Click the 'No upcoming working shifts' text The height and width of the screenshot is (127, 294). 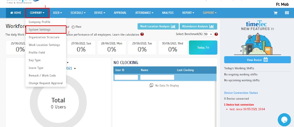[242, 80]
